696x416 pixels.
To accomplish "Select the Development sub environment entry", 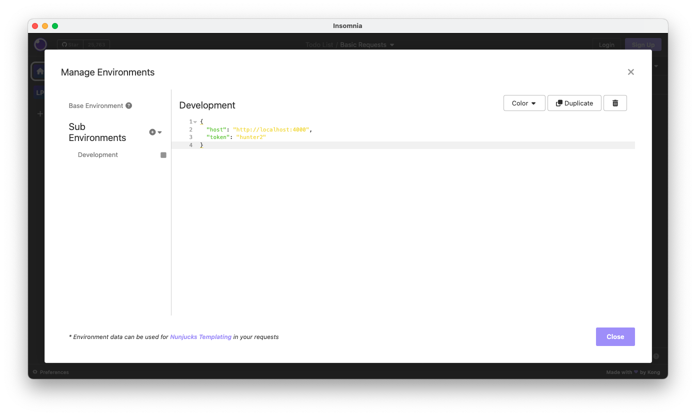I will click(x=97, y=154).
